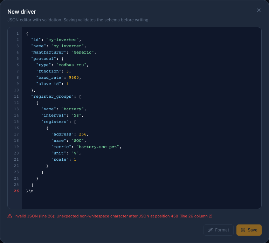Image resolution: width=269 pixels, height=243 pixels.
Task: Click the red warning triangle icon
Action: point(10,216)
